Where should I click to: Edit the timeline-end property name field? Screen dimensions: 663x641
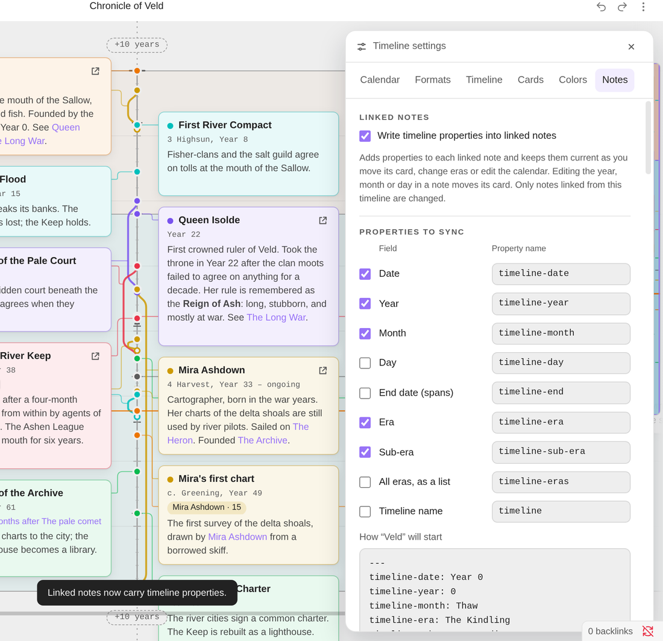(x=561, y=392)
